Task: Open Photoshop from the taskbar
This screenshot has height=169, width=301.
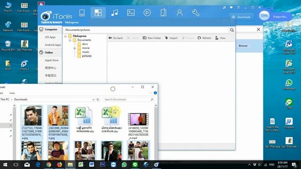Action: point(103,165)
